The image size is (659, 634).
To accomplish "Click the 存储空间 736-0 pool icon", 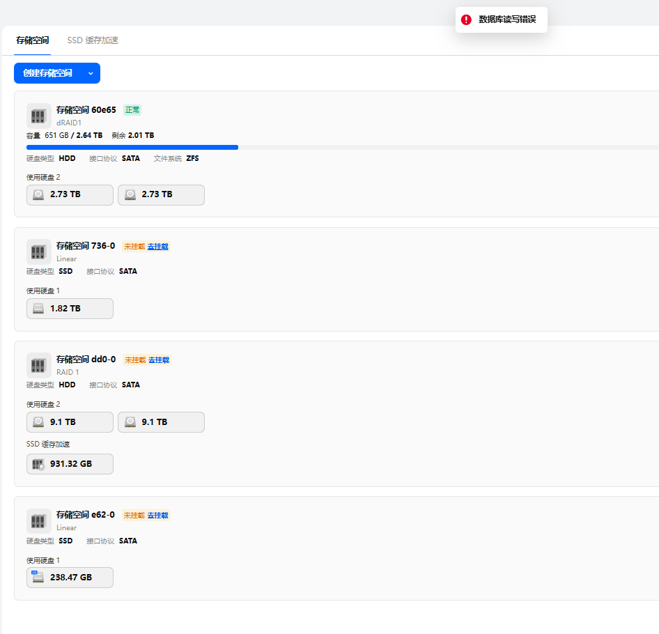I will 38,251.
